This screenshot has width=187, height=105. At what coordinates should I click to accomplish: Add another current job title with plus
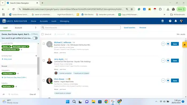point(21,50)
